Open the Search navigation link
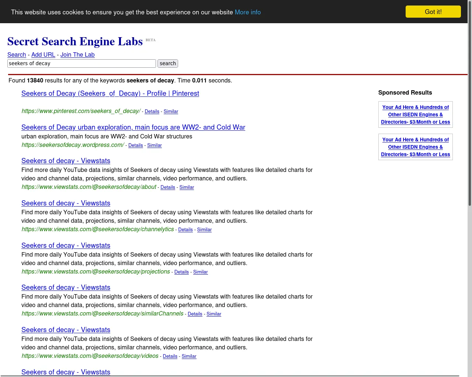 click(17, 54)
